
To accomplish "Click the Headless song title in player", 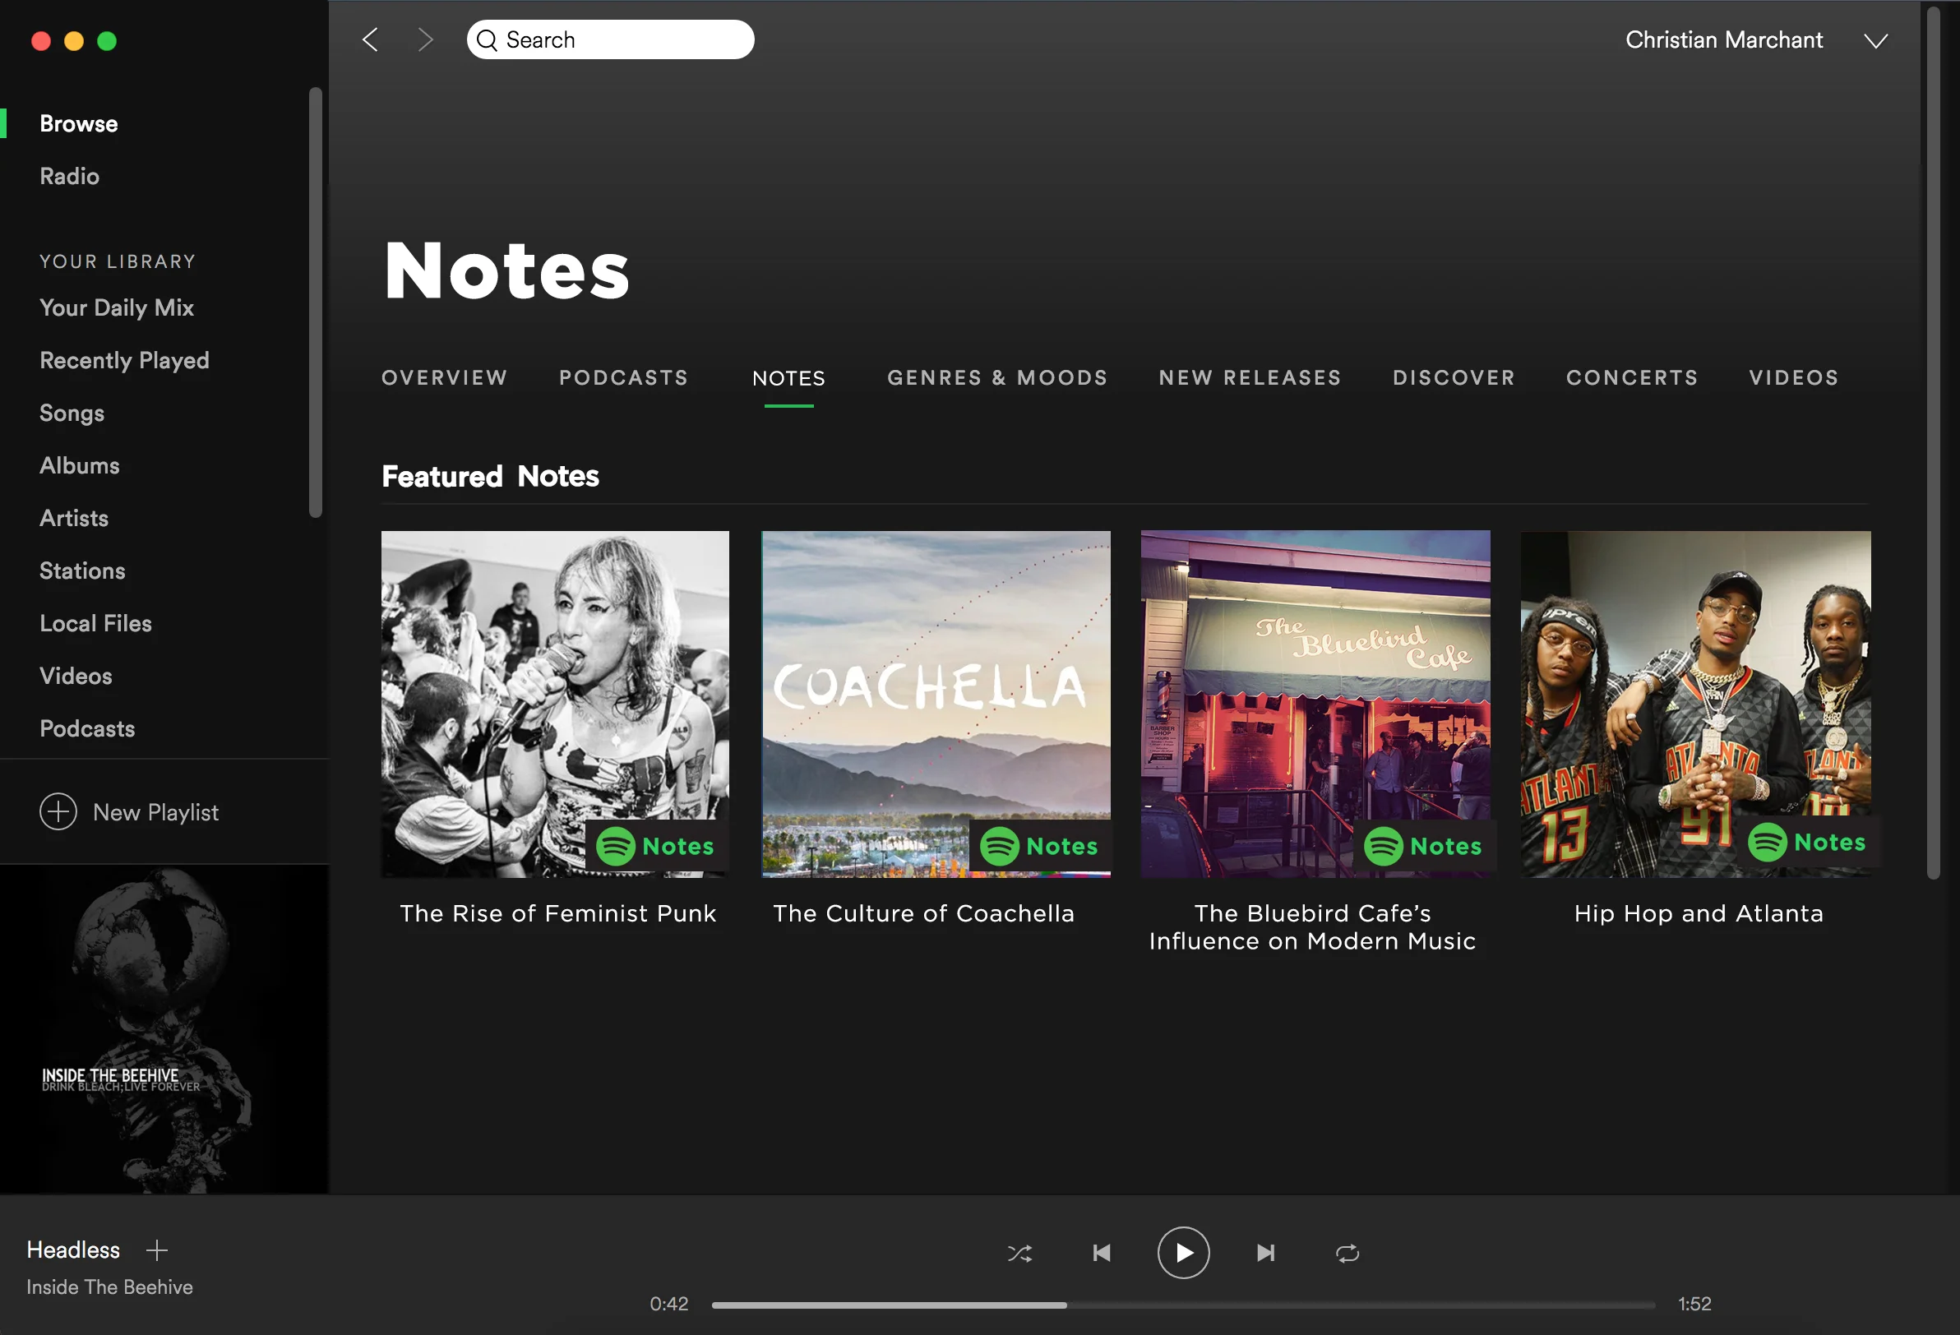I will pos(73,1250).
